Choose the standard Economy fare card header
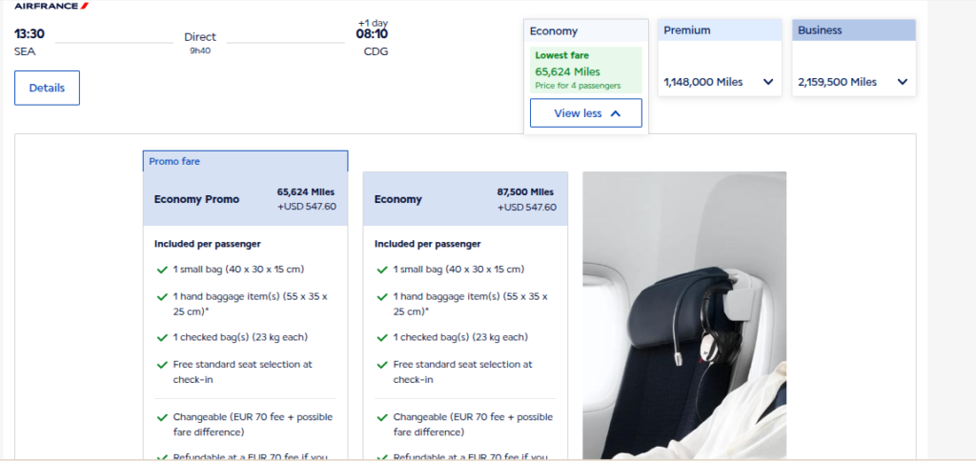Image resolution: width=976 pixels, height=461 pixels. tap(465, 199)
